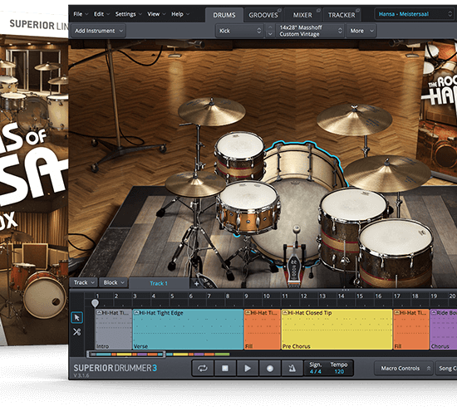Screen dimensions: 457x411
Task: Select the Track 1 tab
Action: (159, 283)
